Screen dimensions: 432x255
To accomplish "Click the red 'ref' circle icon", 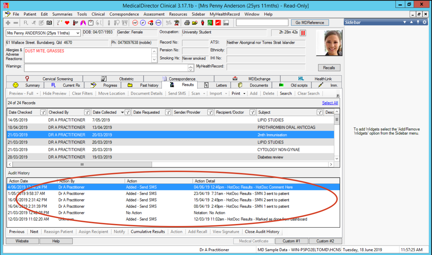I will click(x=135, y=23).
